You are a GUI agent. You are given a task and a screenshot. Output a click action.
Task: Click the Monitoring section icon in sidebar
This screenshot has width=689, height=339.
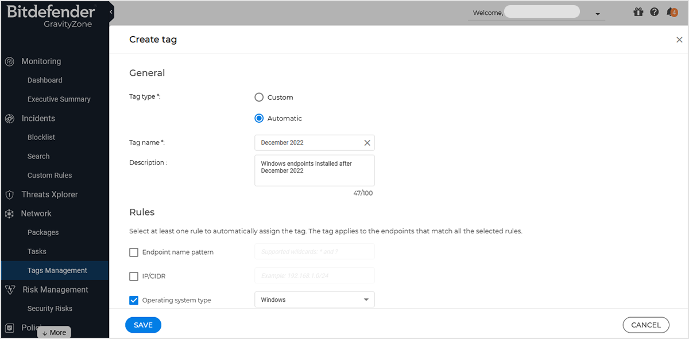click(x=9, y=61)
